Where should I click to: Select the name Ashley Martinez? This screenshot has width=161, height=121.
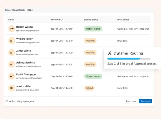pos(25,63)
